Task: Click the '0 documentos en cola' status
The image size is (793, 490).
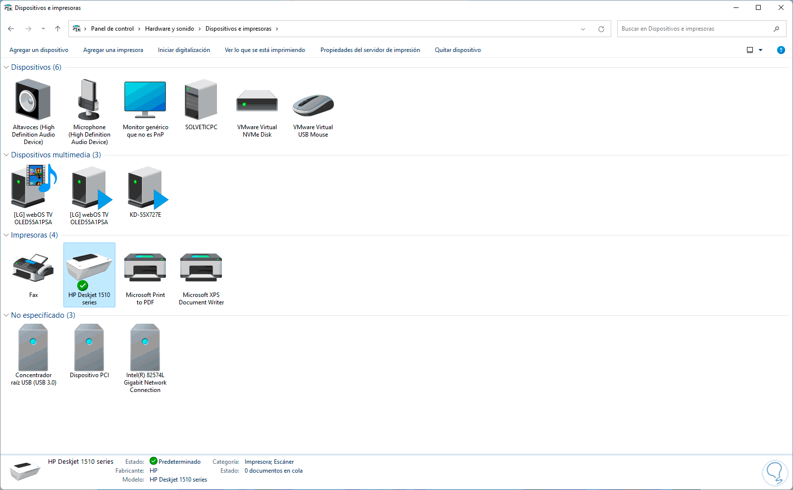Action: tap(273, 471)
